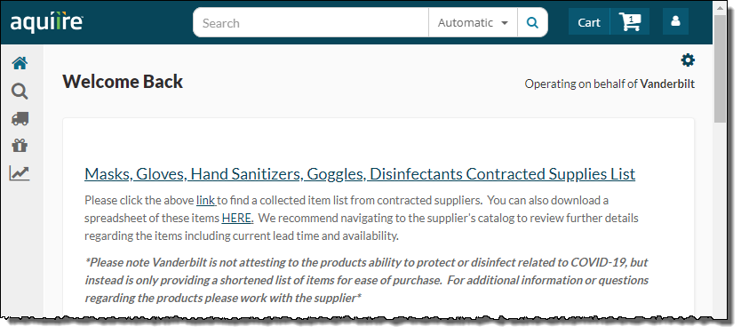Open the Contracted Supplies List heading link
Image resolution: width=741 pixels, height=335 pixels.
[x=360, y=174]
